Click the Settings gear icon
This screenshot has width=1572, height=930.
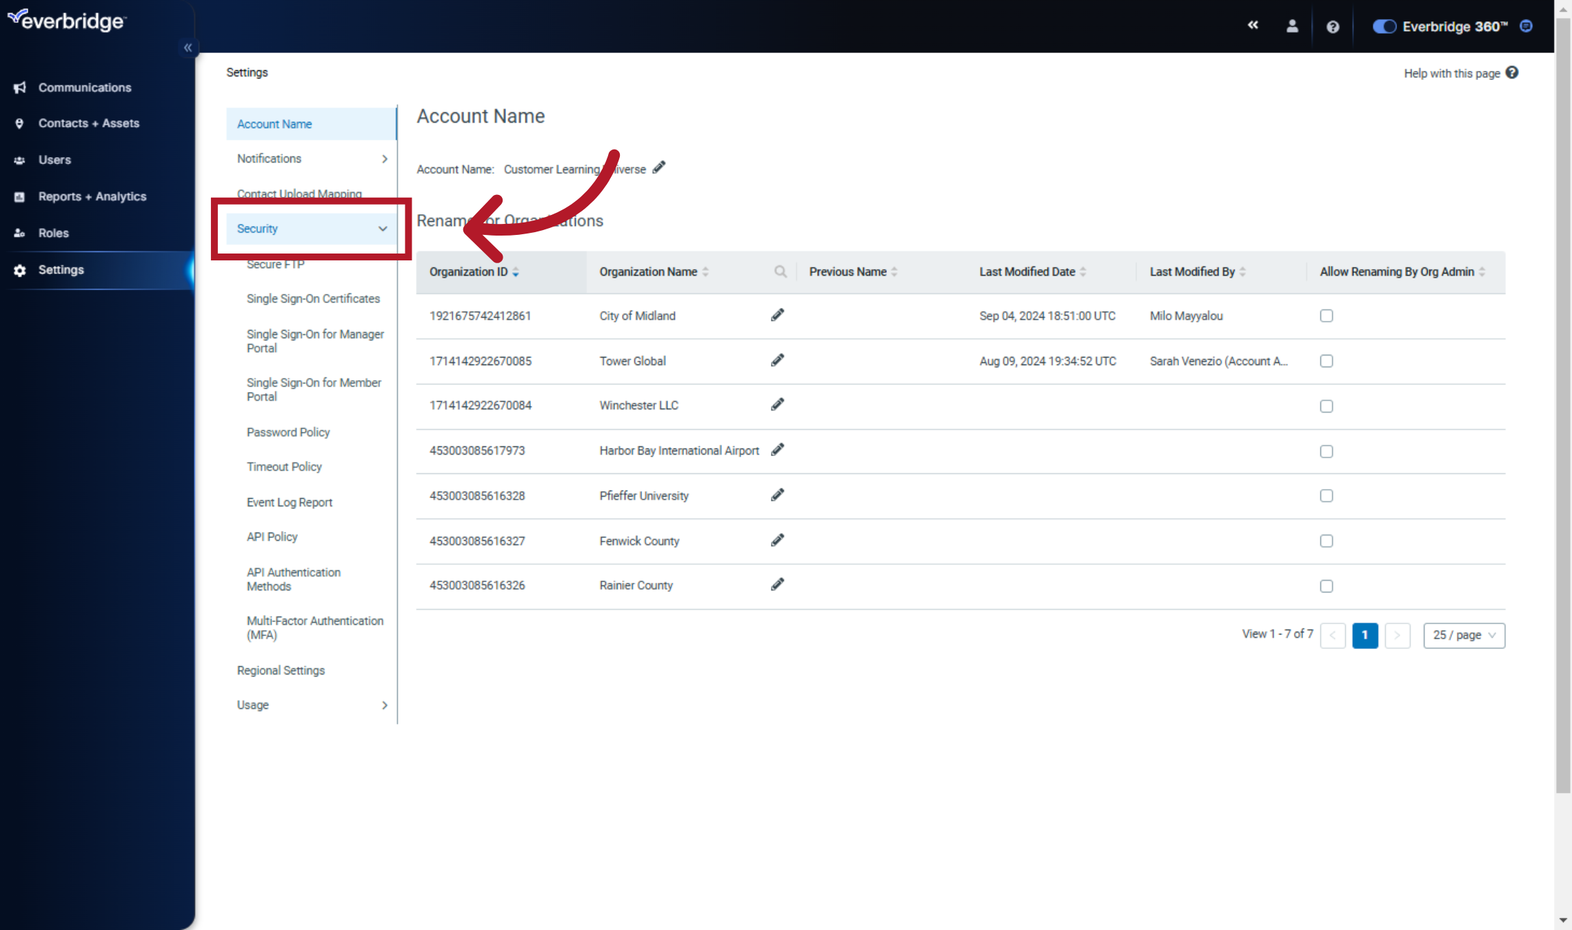click(x=19, y=269)
